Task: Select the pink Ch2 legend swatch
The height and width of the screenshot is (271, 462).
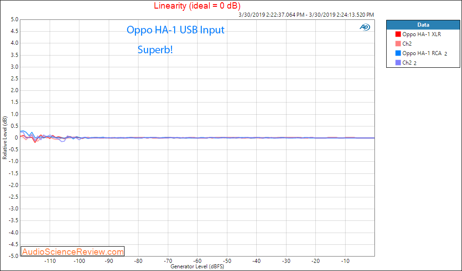Action: click(x=398, y=44)
